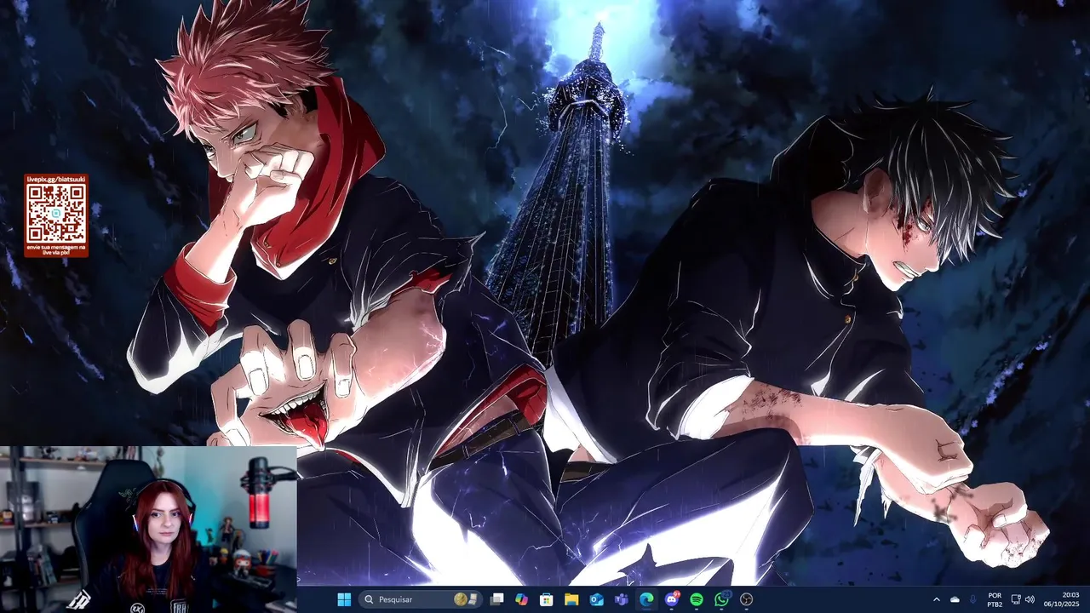Open the POR PTB2 language switcher
The image size is (1090, 613).
coord(995,599)
